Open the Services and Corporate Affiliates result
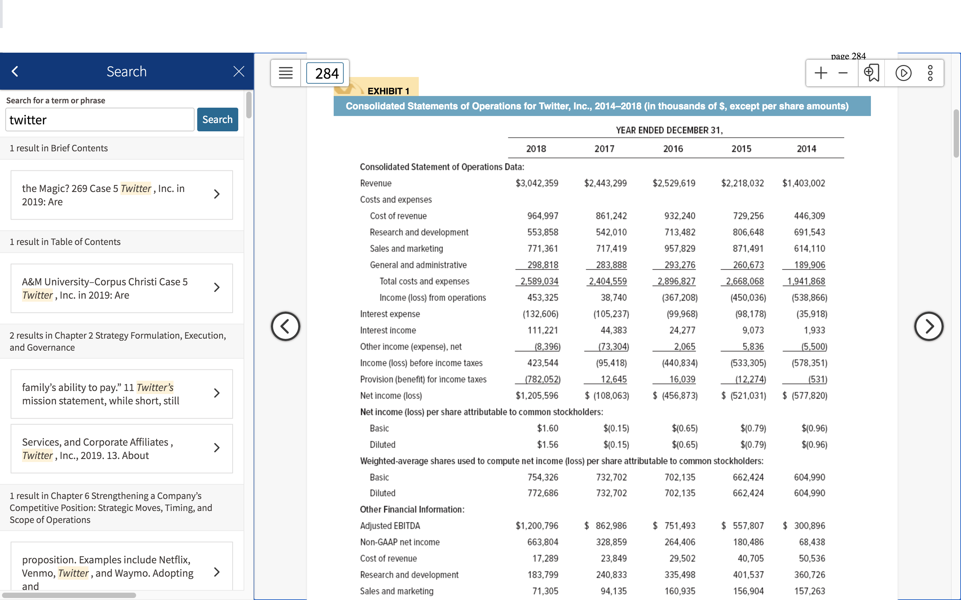This screenshot has height=600, width=961. [x=121, y=448]
